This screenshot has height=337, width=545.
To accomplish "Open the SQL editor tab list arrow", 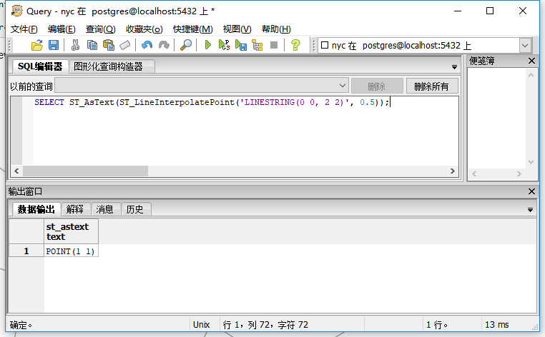I will [x=454, y=67].
